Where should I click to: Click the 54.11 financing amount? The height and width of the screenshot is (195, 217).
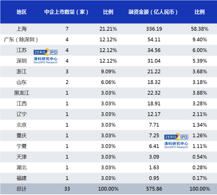(x=154, y=40)
